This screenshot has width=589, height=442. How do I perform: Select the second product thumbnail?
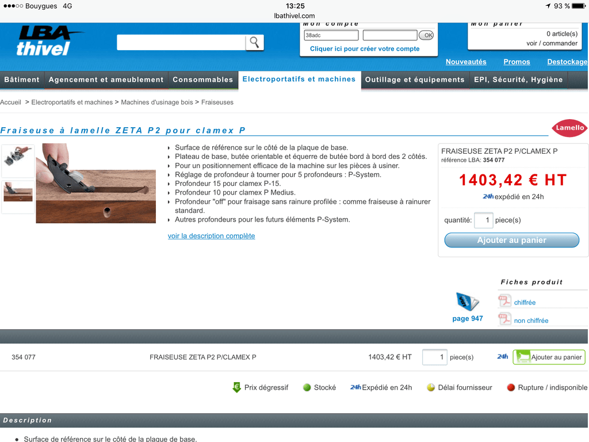pyautogui.click(x=18, y=197)
